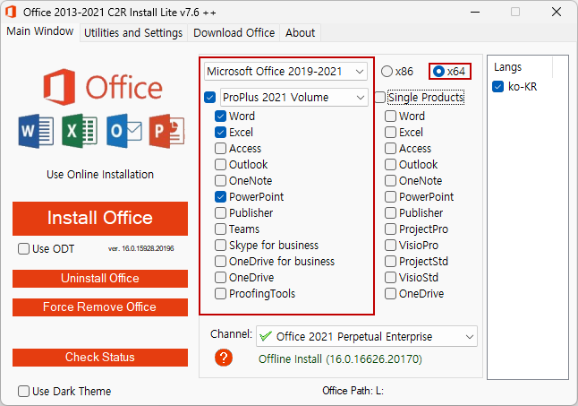Screen dimensions: 578x406
Task: Switch to Utilities and Settings tab
Action: click(133, 33)
